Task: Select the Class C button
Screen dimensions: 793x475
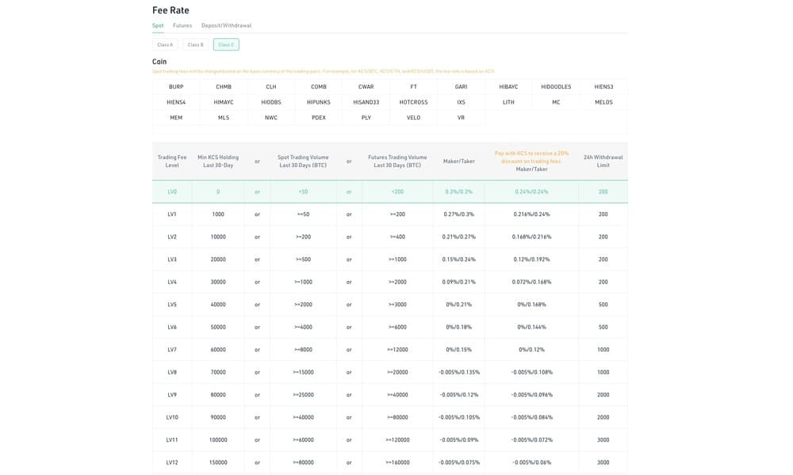Action: pos(226,44)
